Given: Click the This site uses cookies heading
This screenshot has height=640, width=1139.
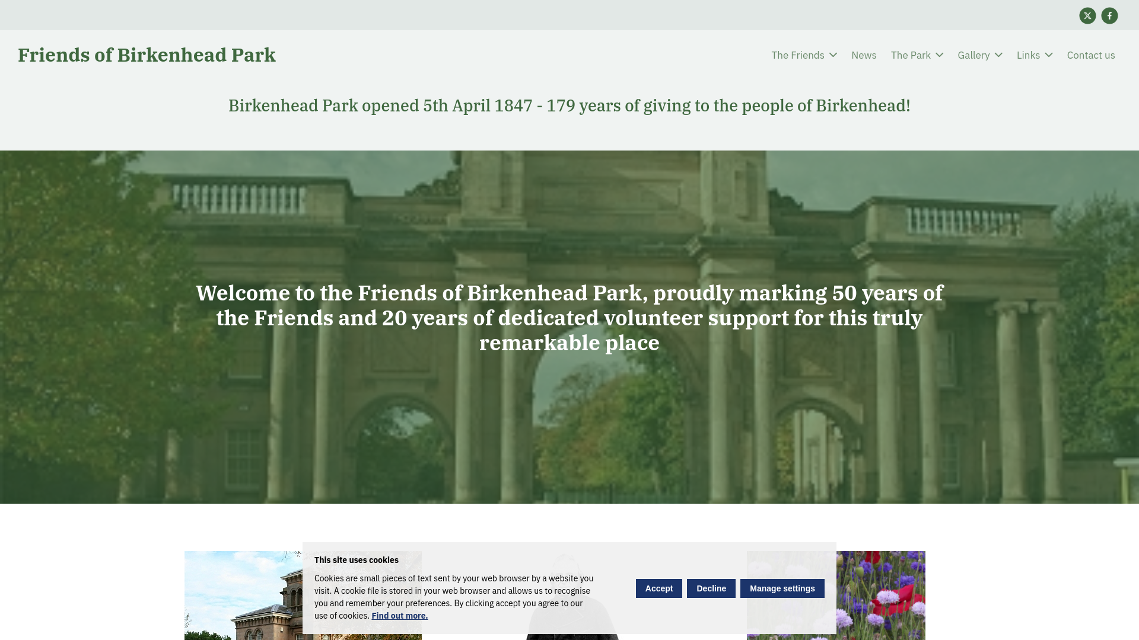Looking at the screenshot, I should click(x=357, y=560).
